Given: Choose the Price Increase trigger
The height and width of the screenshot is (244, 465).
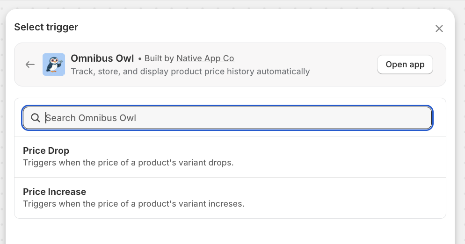Looking at the screenshot, I should coord(54,192).
